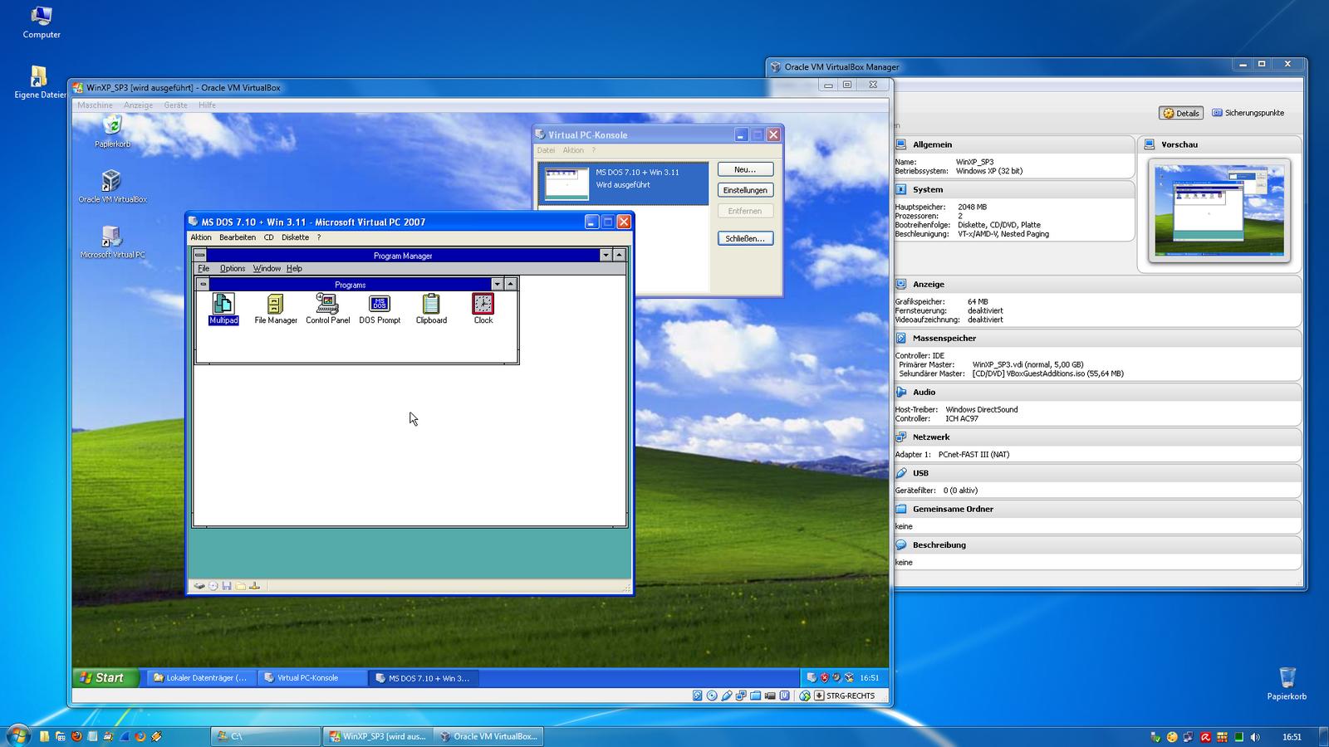This screenshot has width=1329, height=747.
Task: Minimize Program Manager with the down arrow
Action: (x=606, y=256)
